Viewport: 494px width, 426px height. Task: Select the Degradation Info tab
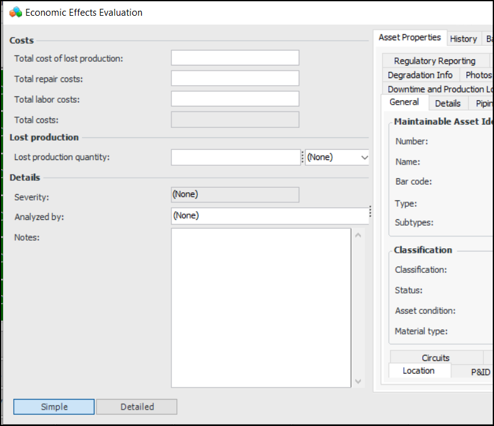420,75
